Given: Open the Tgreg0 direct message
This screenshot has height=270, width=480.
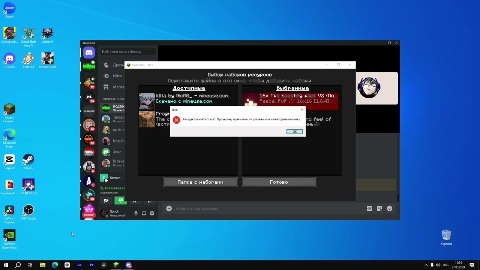Looking at the screenshot, I should [112, 119].
